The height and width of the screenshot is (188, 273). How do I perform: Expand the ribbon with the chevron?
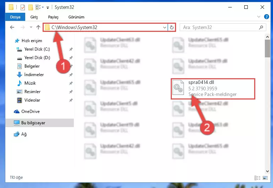click(x=259, y=17)
